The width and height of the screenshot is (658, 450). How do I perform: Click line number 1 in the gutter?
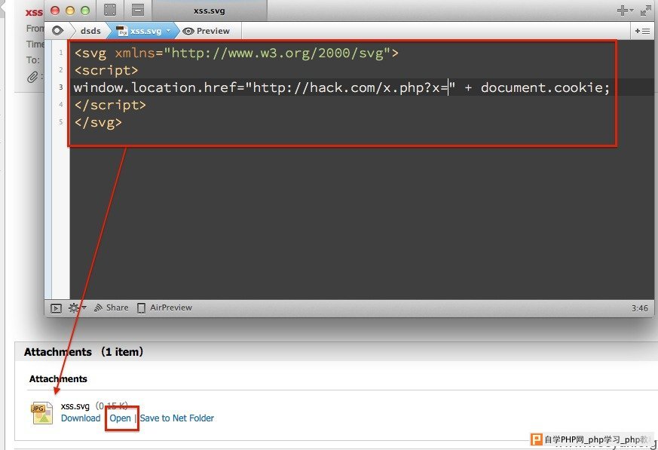pos(61,53)
